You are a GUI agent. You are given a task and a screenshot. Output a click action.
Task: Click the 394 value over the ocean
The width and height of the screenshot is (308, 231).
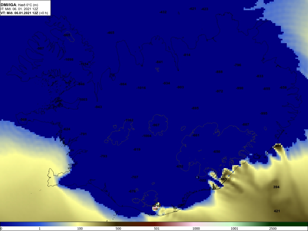[x=276, y=187]
